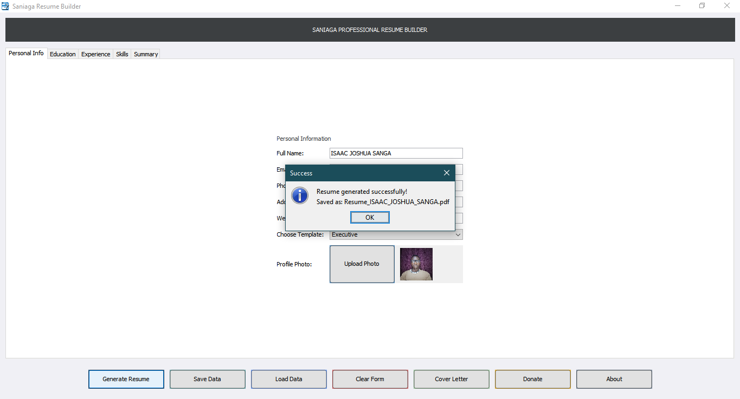Click the Full Name input field
Viewport: 740px width, 399px height.
tap(396, 153)
